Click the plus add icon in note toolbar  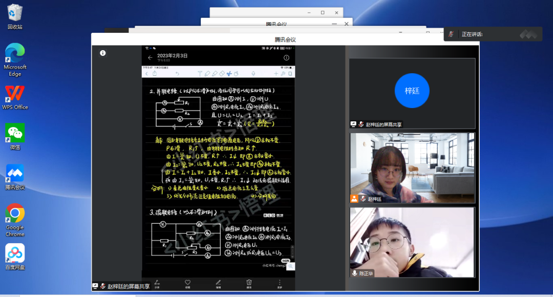coord(276,74)
